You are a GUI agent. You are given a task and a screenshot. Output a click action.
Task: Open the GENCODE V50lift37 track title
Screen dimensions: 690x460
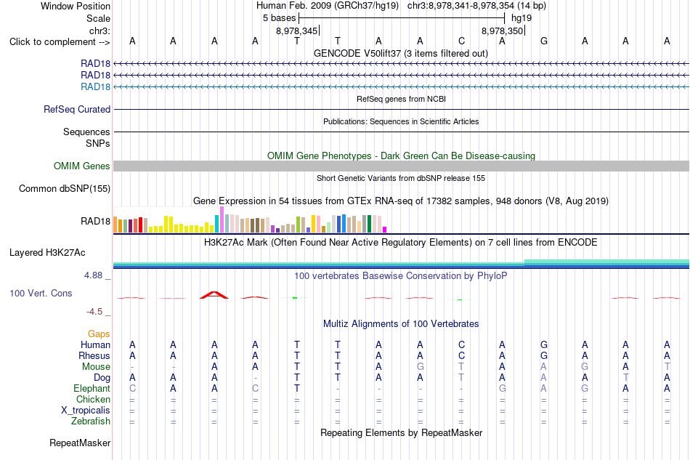(x=400, y=53)
